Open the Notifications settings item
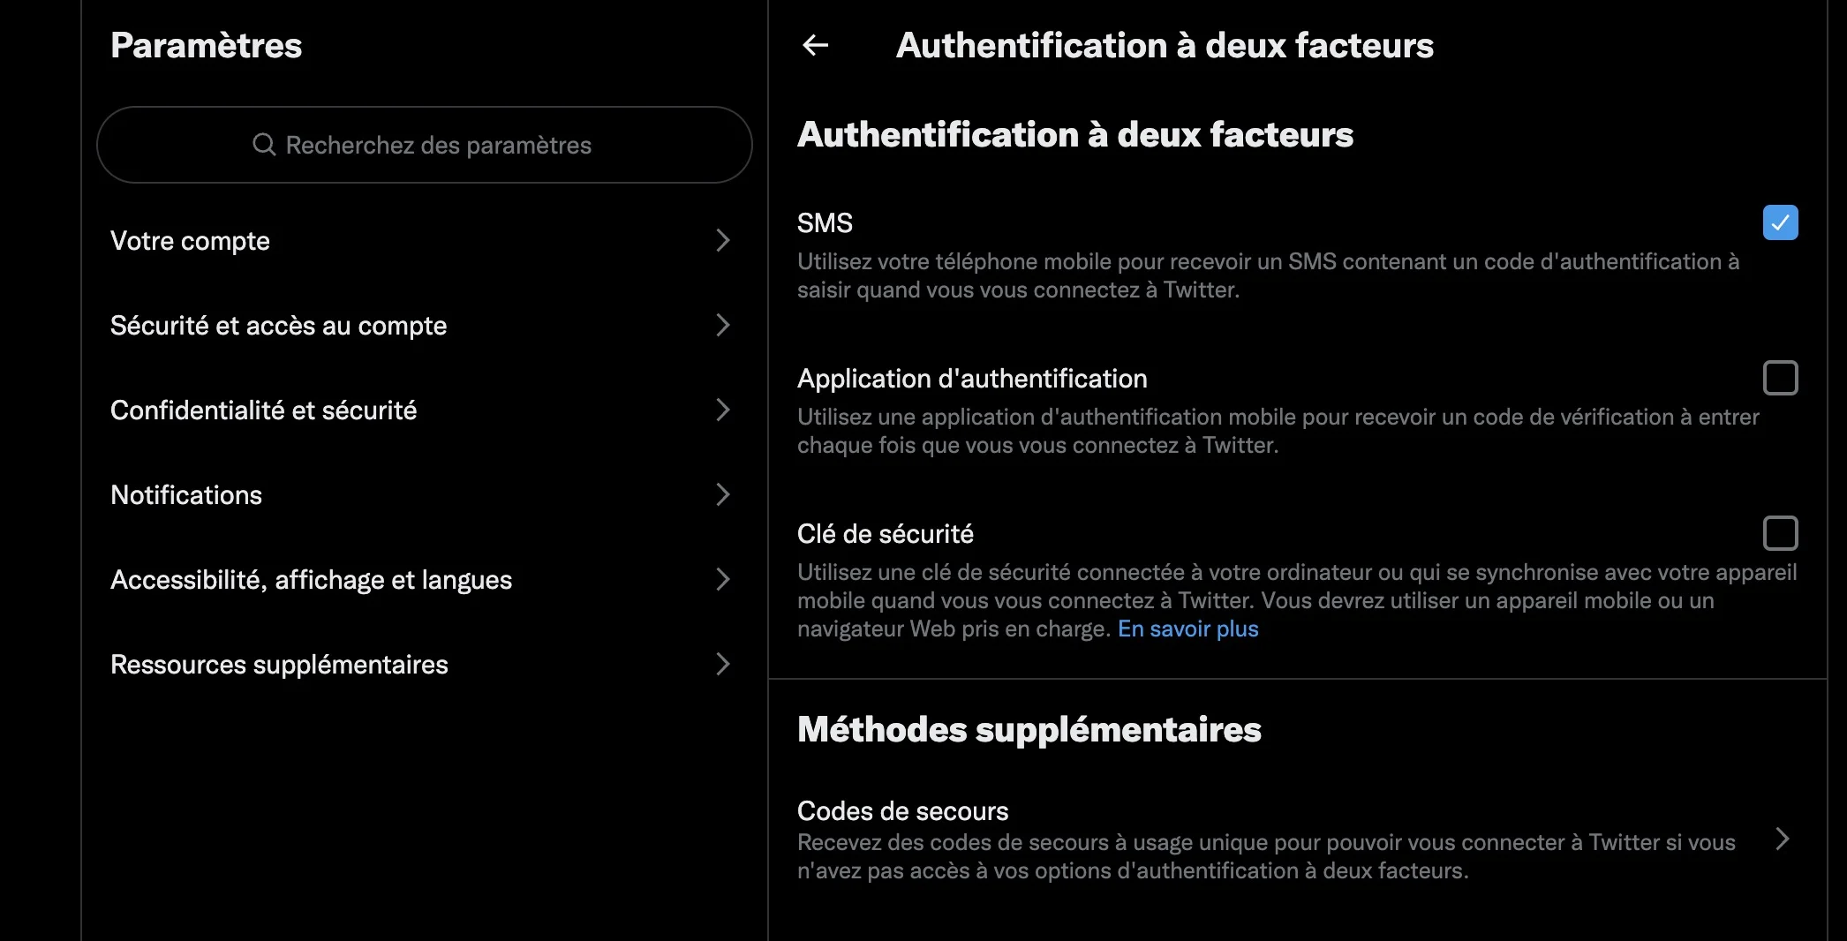Image resolution: width=1847 pixels, height=941 pixels. [186, 495]
